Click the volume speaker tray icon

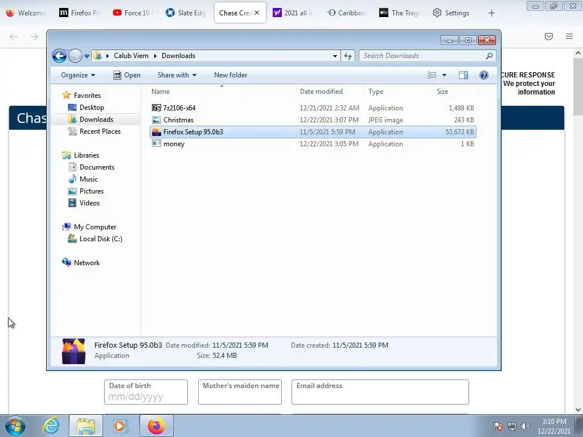525,426
